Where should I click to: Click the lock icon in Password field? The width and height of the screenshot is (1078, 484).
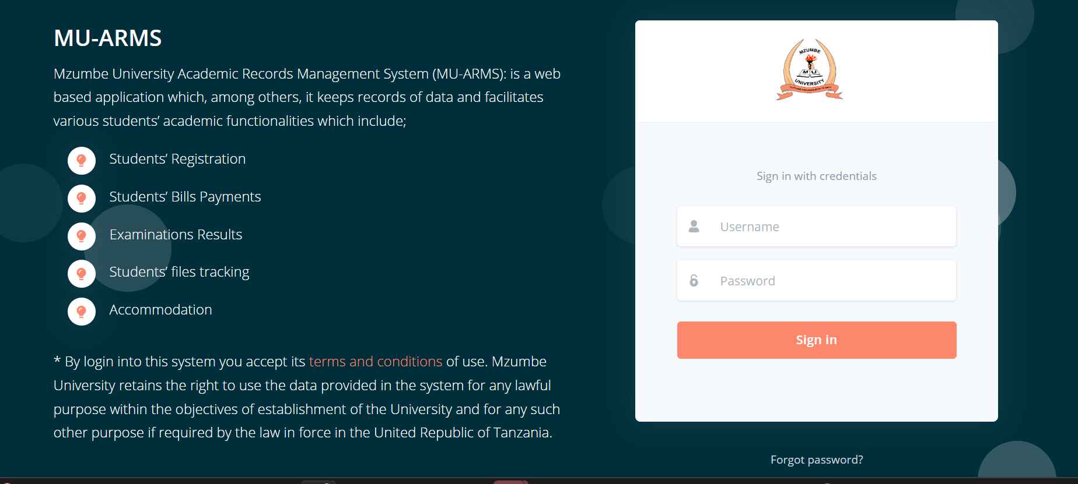[694, 281]
